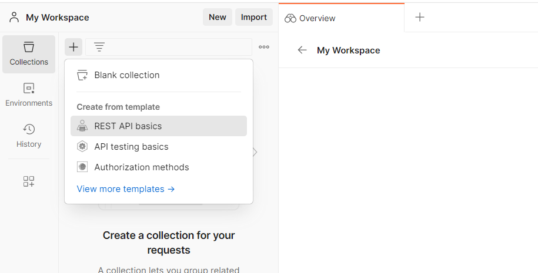Choose the REST API basics template

pyautogui.click(x=128, y=126)
